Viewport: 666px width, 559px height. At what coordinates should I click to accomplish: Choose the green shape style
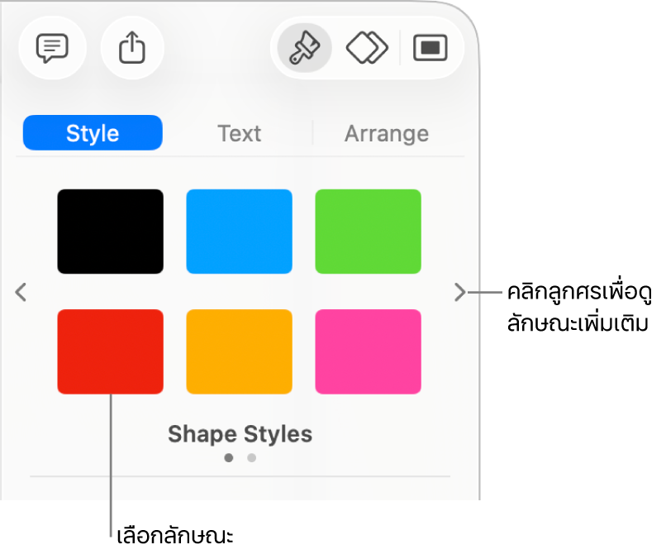[x=369, y=232]
